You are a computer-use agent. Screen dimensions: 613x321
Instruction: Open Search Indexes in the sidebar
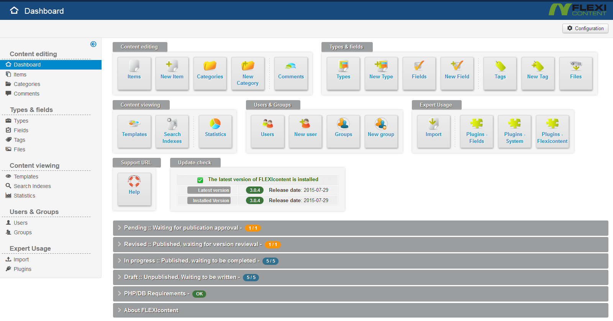32,186
